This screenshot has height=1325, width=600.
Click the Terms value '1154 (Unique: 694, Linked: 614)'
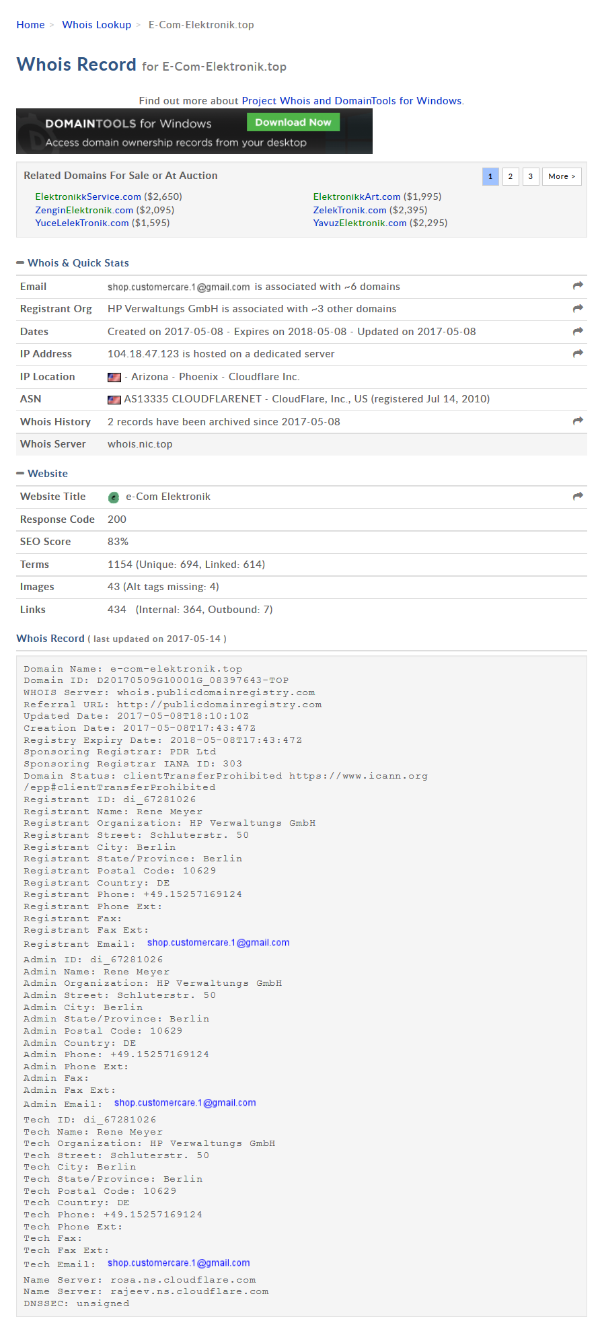(x=186, y=565)
